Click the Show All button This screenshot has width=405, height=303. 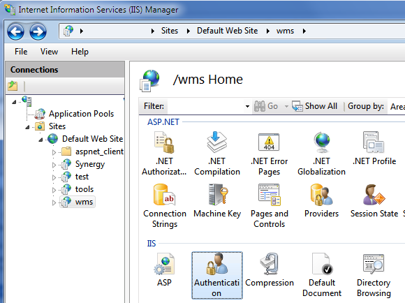coord(315,106)
